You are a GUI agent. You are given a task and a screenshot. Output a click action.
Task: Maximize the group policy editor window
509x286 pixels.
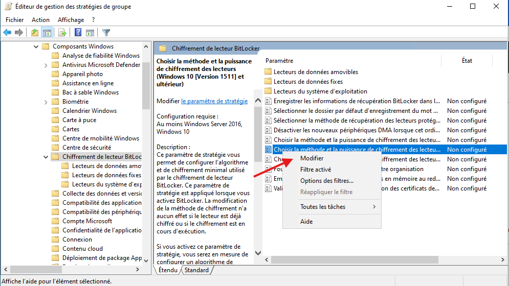[x=473, y=7]
